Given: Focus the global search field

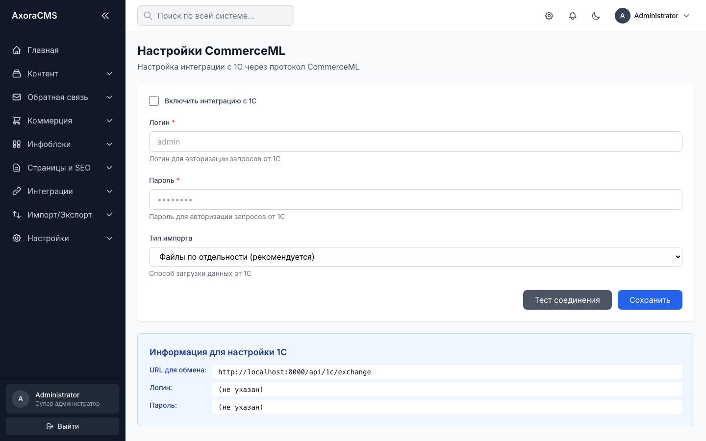Looking at the screenshot, I should 216,16.
